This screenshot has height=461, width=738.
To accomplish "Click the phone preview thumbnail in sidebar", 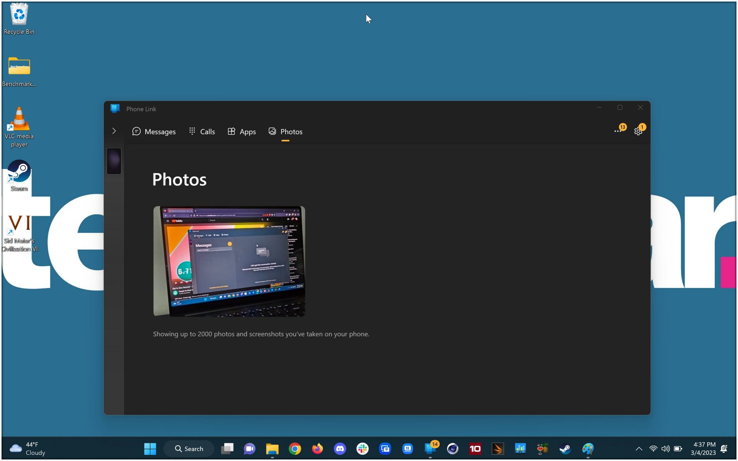I will tap(114, 161).
